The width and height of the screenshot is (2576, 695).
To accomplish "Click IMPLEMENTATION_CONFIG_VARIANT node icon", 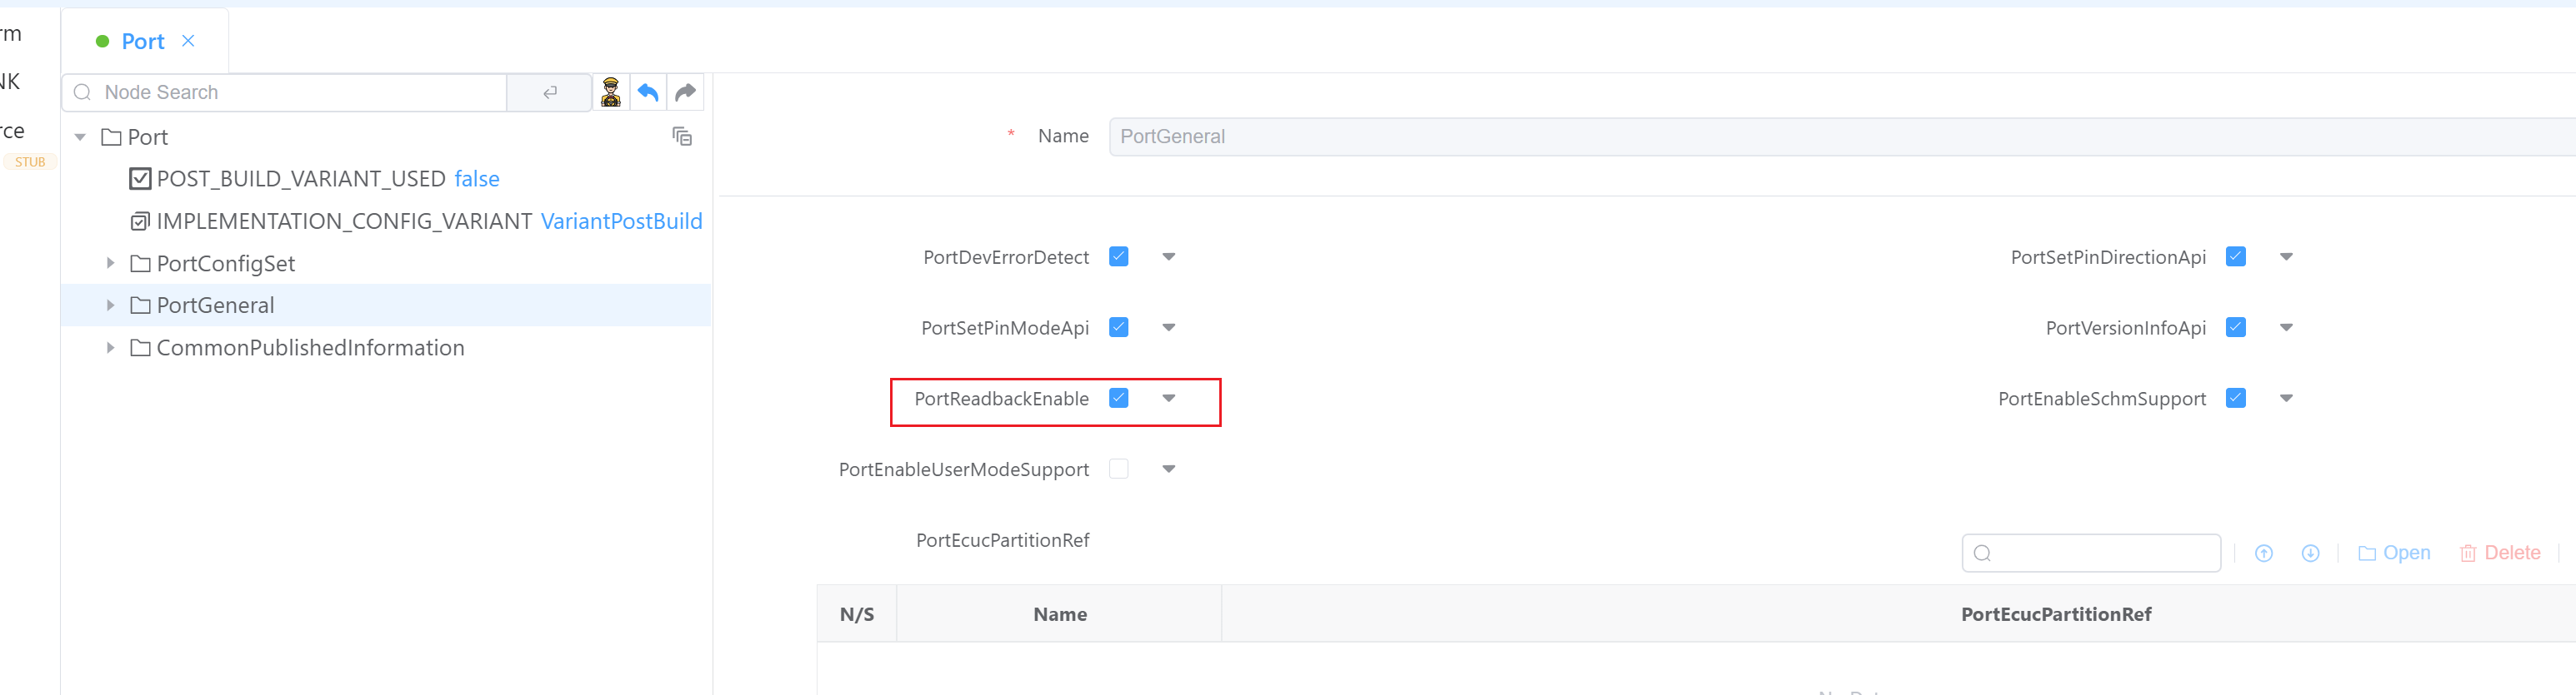I will coord(140,221).
